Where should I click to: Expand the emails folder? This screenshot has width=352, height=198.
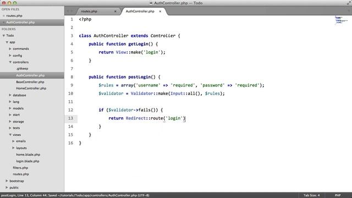pyautogui.click(x=13, y=141)
